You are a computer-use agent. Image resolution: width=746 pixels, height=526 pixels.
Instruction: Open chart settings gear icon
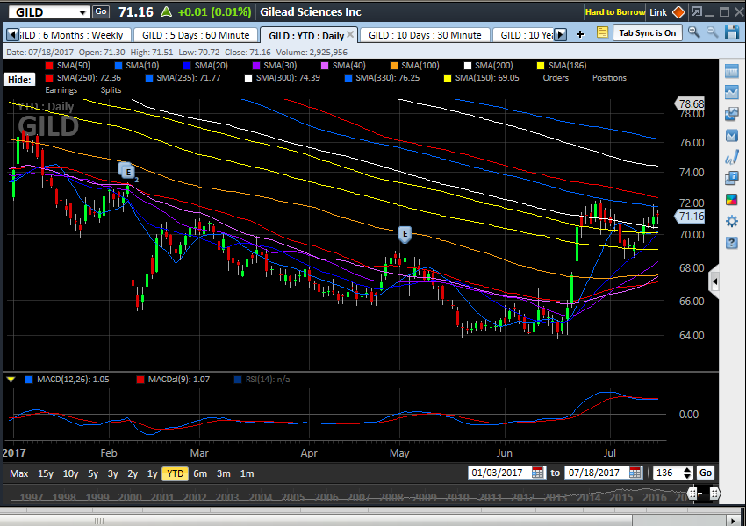pyautogui.click(x=732, y=222)
